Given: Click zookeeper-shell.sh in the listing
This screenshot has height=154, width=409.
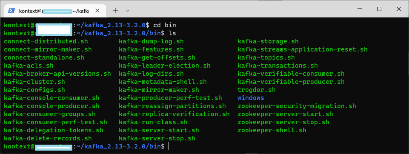Looking at the screenshot, I should pyautogui.click(x=272, y=130).
